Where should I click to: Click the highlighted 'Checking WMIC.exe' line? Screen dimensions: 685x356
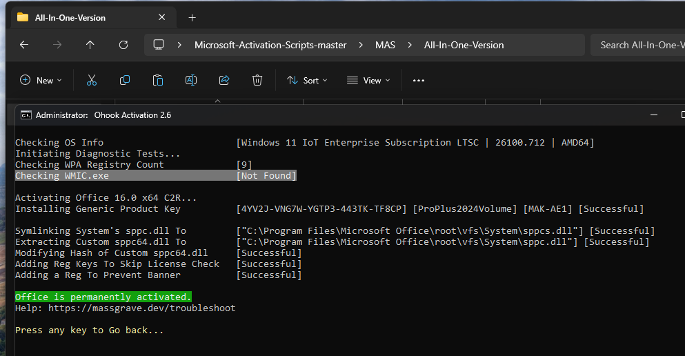[x=155, y=176]
